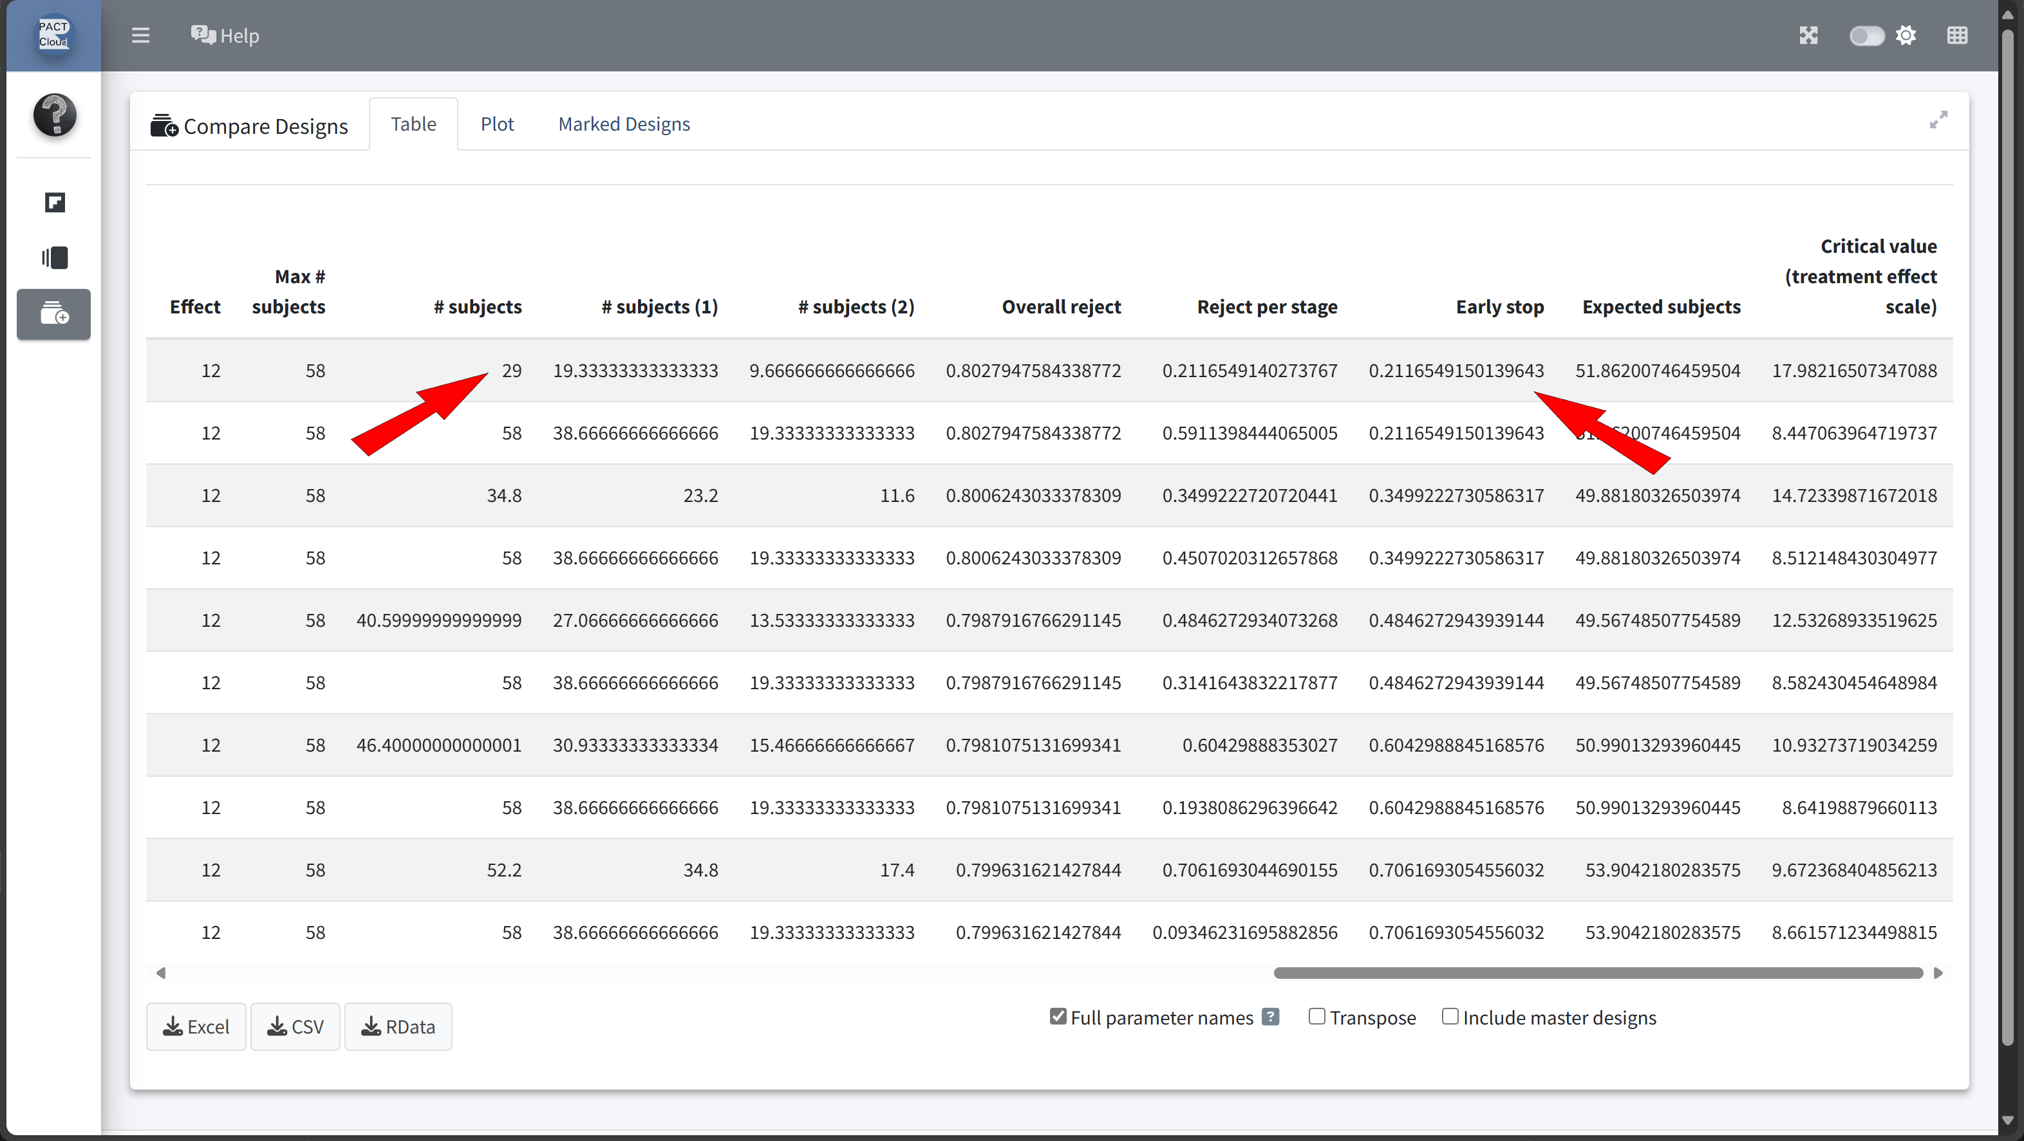This screenshot has width=2024, height=1141.
Task: Open the gear settings icon
Action: coord(1906,35)
